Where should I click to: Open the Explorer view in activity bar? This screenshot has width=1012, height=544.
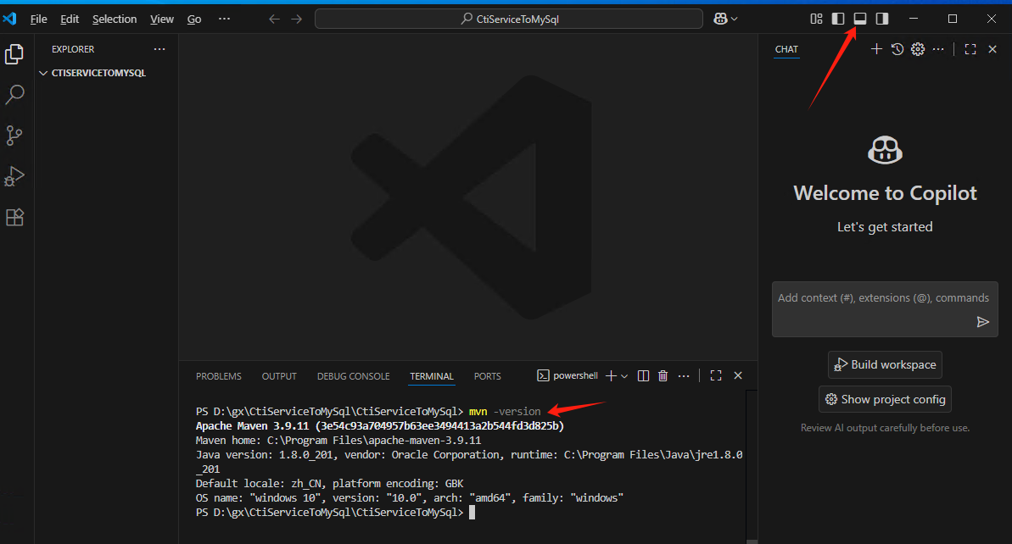point(14,54)
